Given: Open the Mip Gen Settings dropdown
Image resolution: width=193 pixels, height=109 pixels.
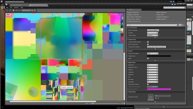Looking at the screenshot, I should pos(153,30).
